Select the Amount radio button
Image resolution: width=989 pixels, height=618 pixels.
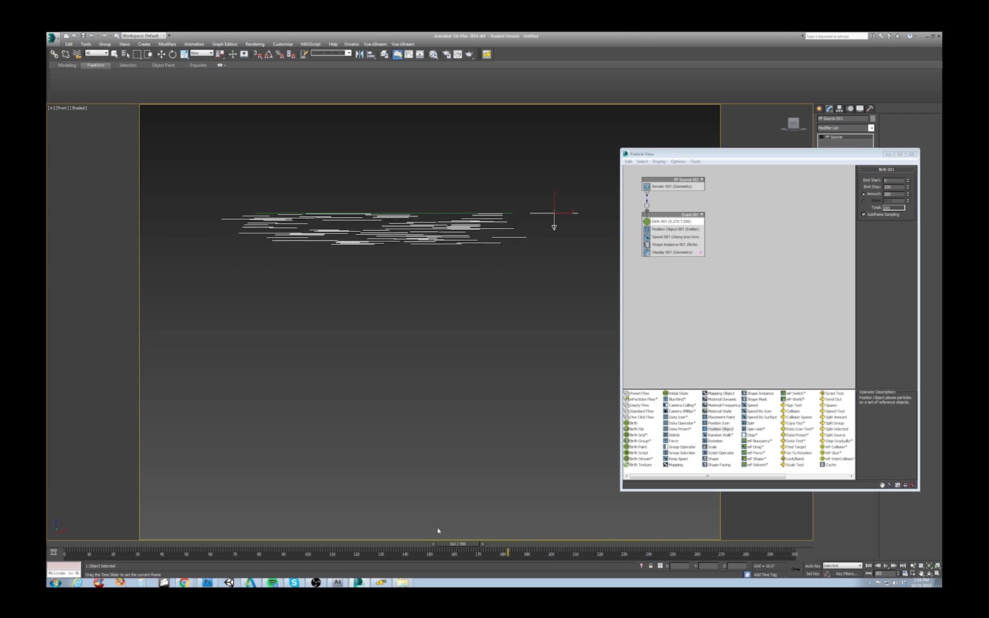click(864, 194)
